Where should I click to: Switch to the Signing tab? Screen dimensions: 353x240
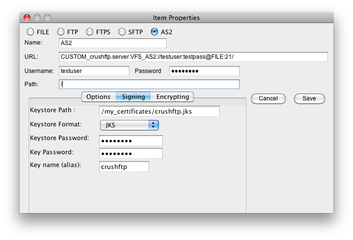[x=133, y=96]
